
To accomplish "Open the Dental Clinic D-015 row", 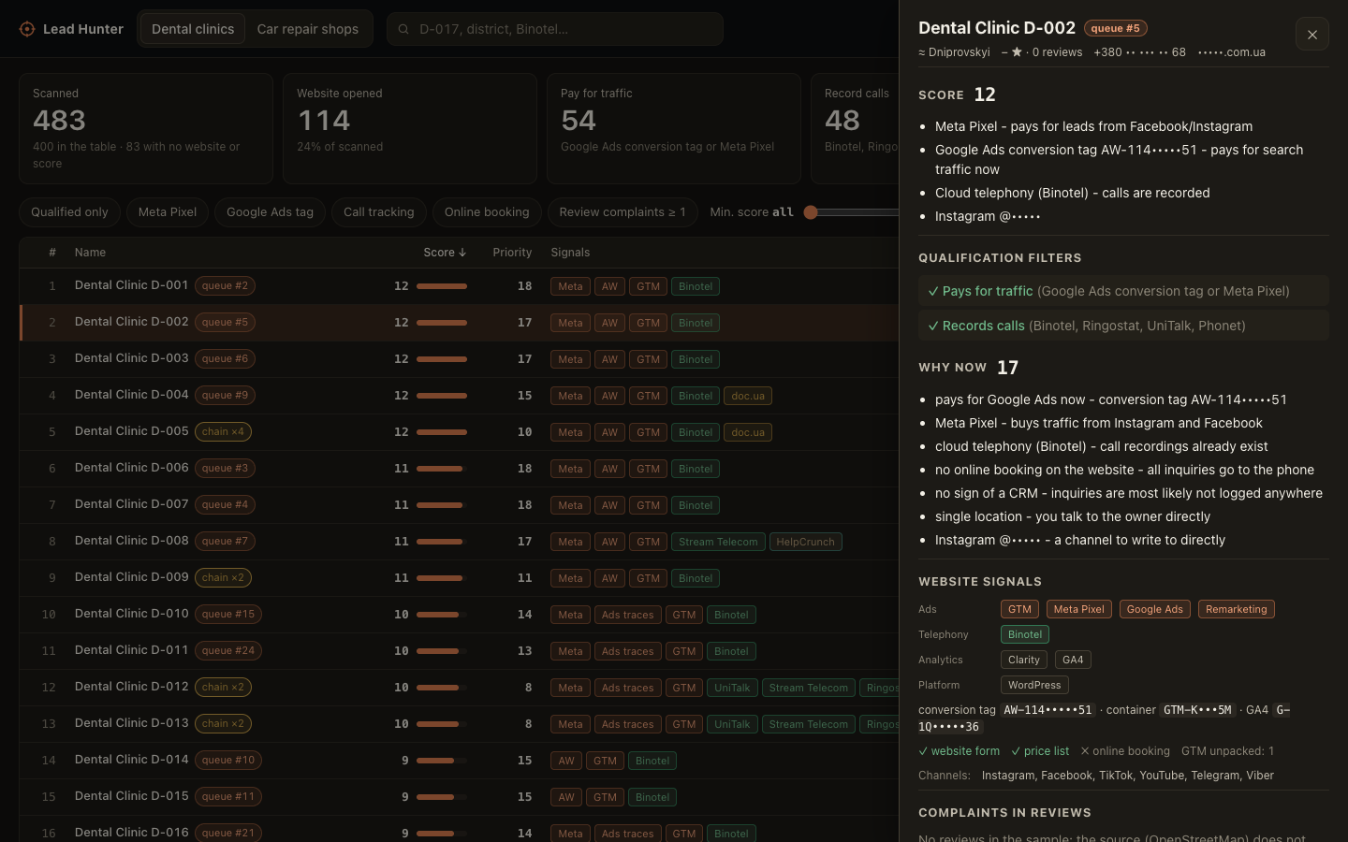I will tap(459, 797).
